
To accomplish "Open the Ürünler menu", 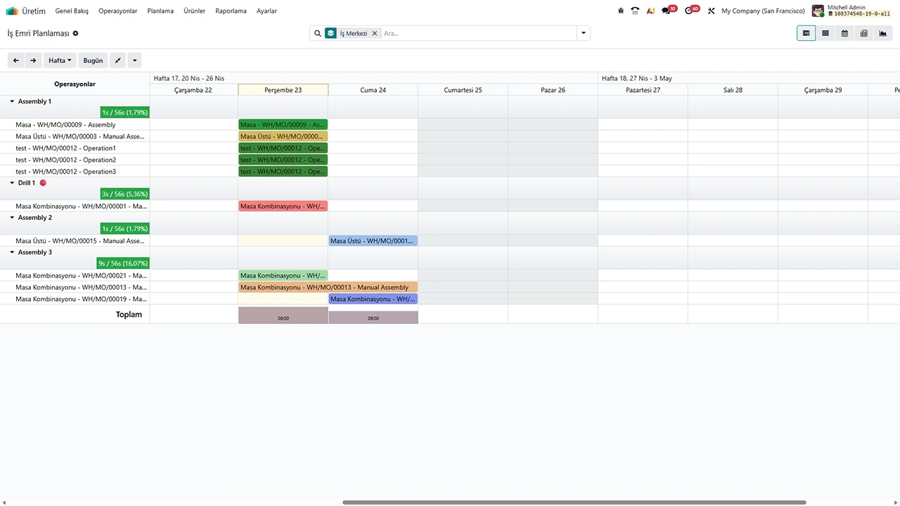I will click(x=194, y=11).
